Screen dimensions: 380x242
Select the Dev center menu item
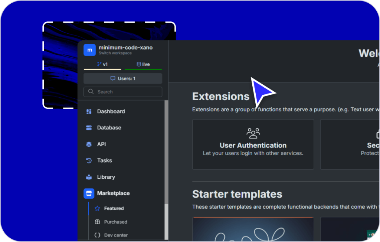[116, 235]
